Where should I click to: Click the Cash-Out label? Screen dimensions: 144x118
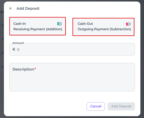85,24
